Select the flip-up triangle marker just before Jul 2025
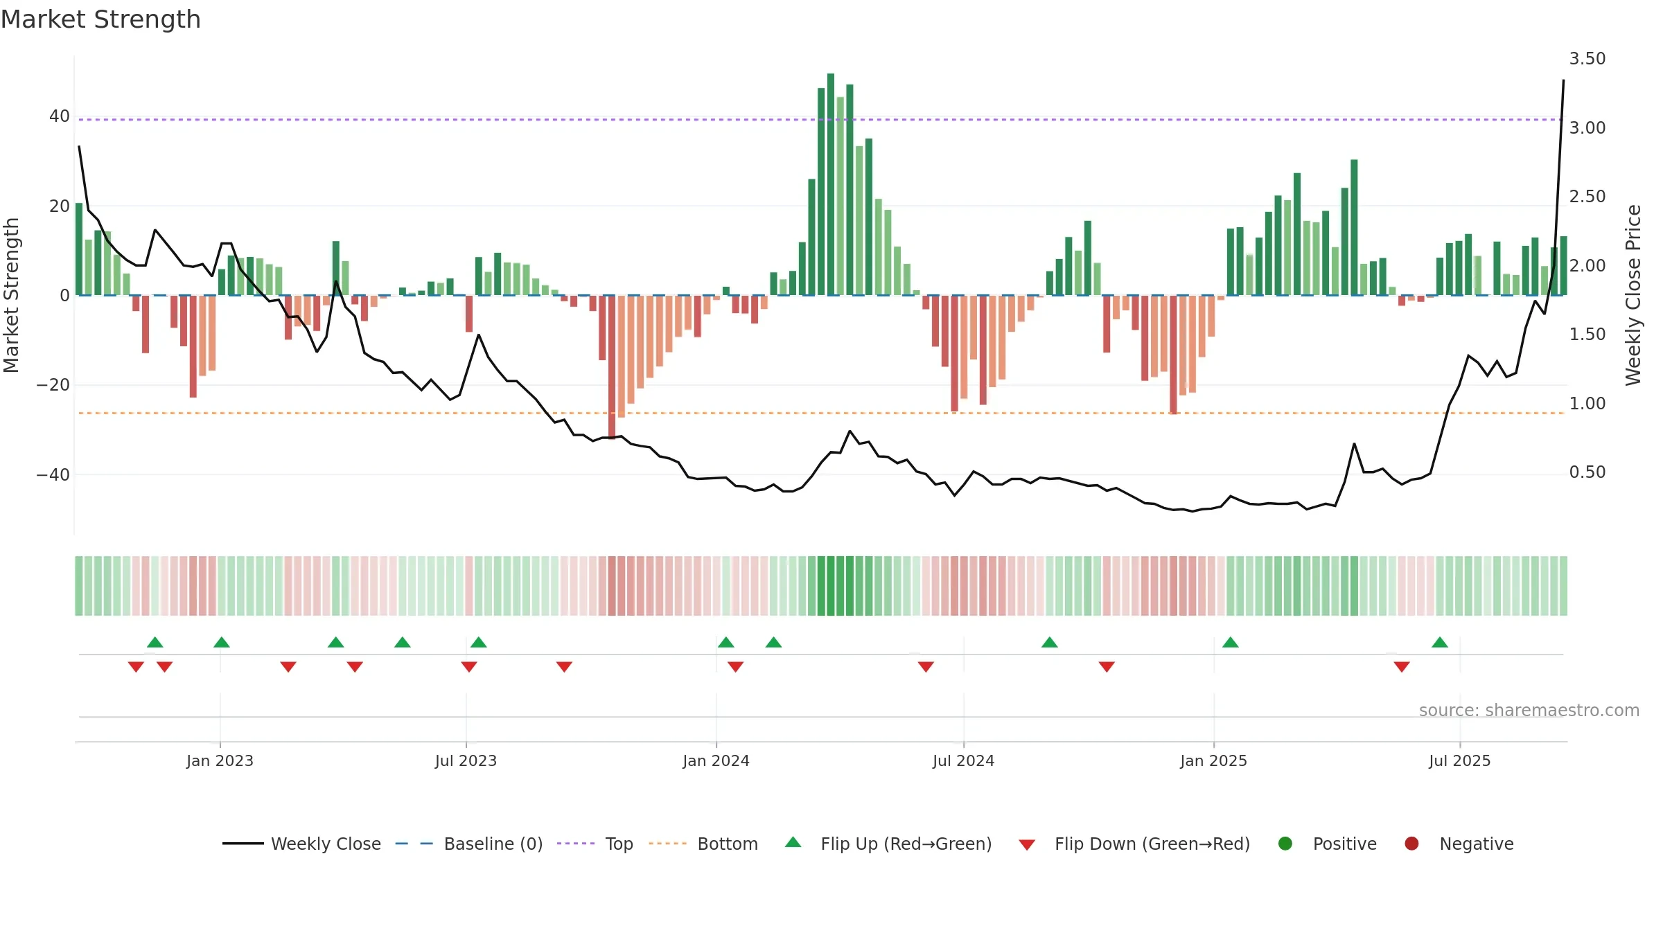 point(1440,642)
